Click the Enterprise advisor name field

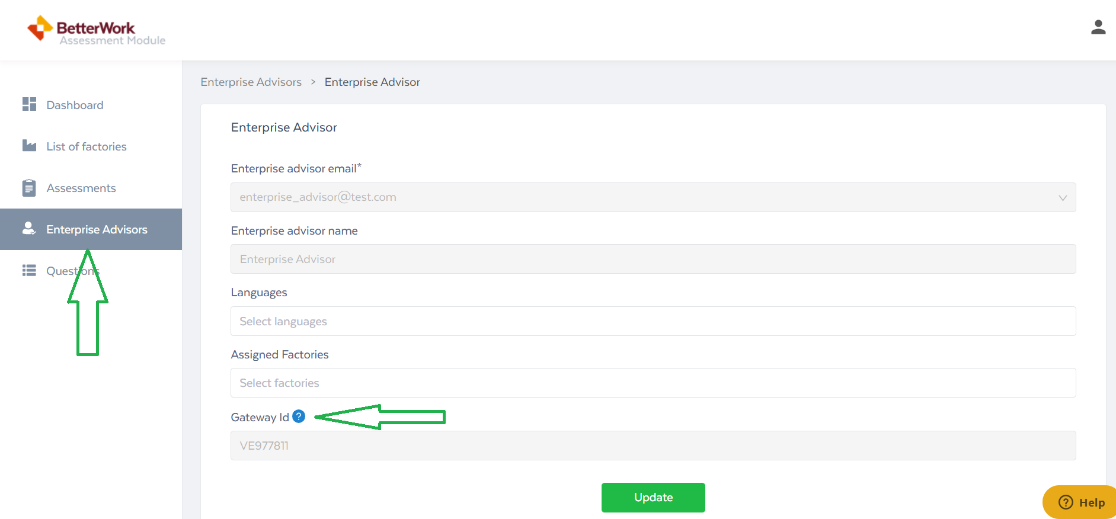coord(653,259)
